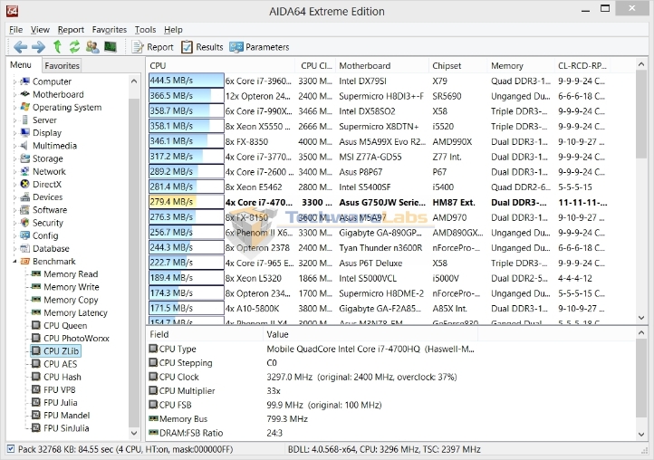Open the users toolbar icon

[x=92, y=47]
